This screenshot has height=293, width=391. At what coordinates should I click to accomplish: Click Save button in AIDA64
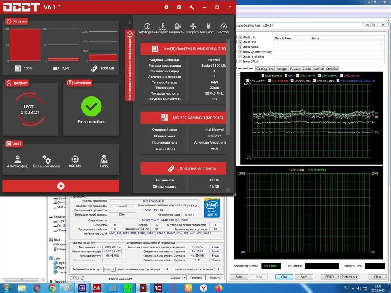coord(304,277)
